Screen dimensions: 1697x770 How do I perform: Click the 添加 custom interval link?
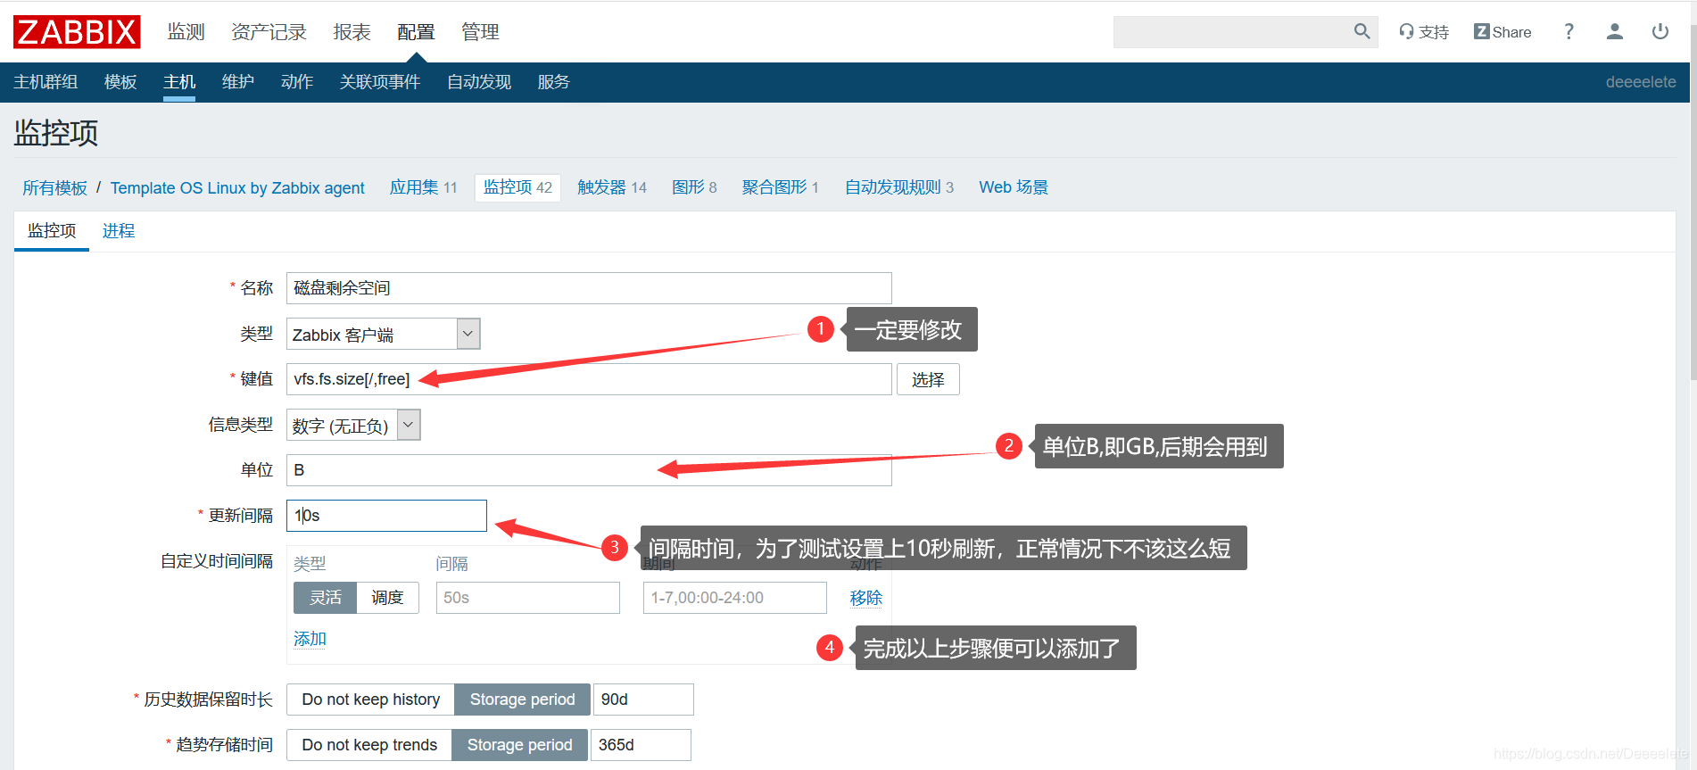click(x=310, y=639)
